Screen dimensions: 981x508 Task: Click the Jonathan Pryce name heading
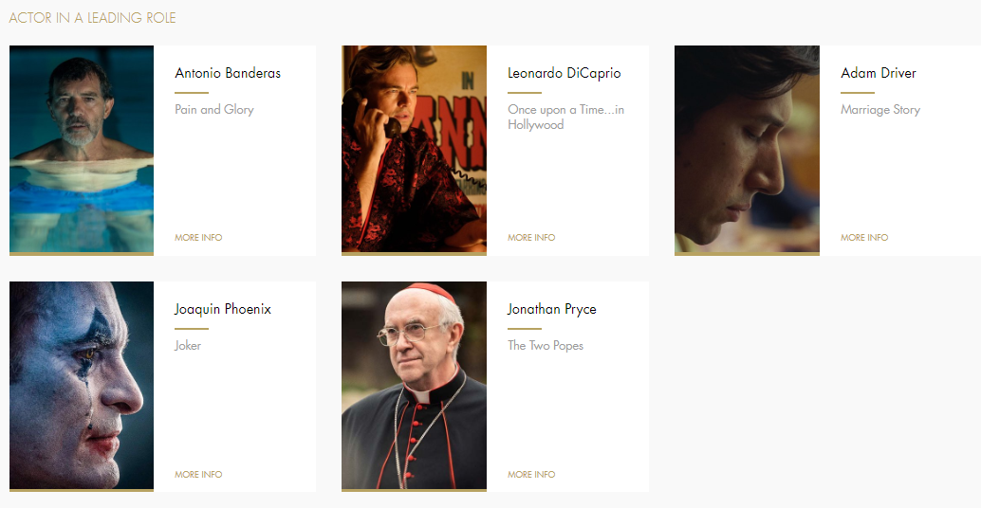(552, 309)
